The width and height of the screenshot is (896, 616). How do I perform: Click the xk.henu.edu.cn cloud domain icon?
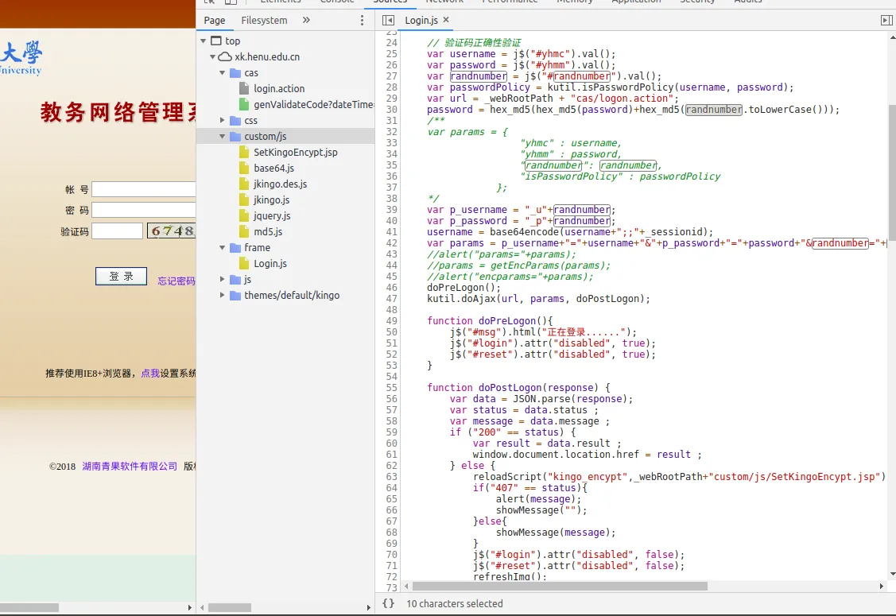click(x=225, y=56)
